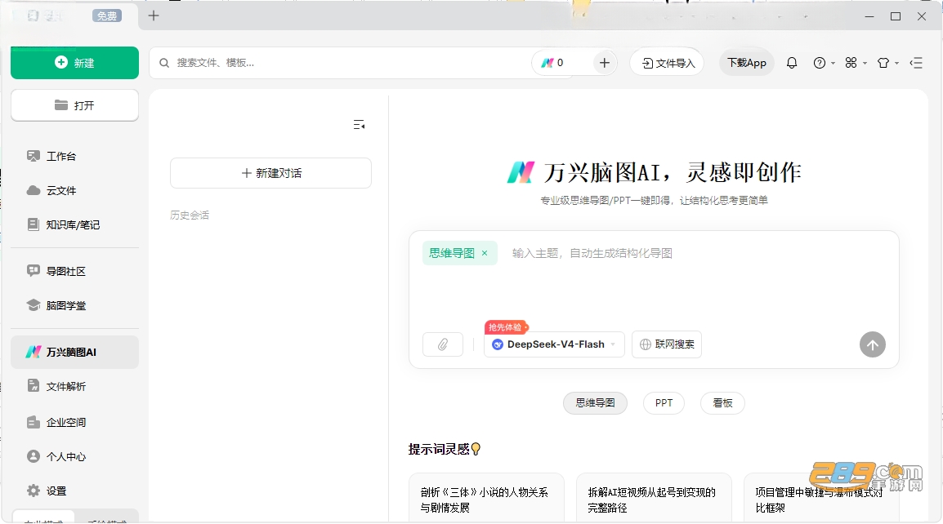Open the DeepSeek-V4-Flash model dropdown

tap(554, 344)
